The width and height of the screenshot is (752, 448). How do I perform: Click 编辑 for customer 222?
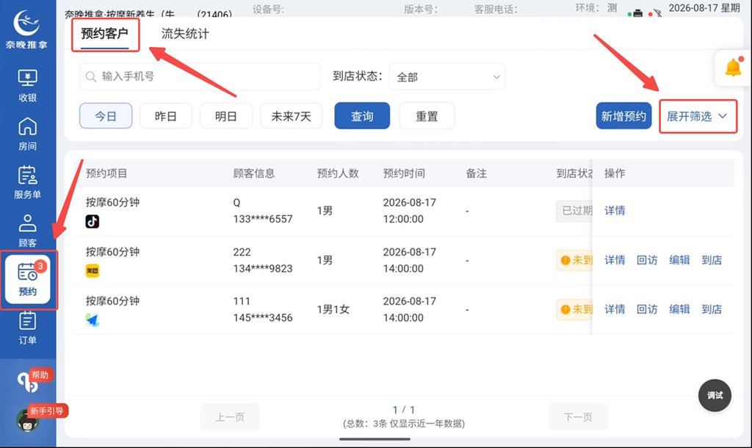coord(679,260)
